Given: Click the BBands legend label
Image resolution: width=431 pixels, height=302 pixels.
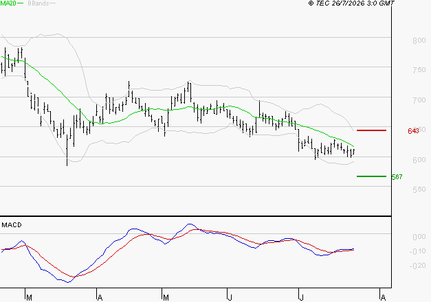Looking at the screenshot, I should [x=38, y=3].
